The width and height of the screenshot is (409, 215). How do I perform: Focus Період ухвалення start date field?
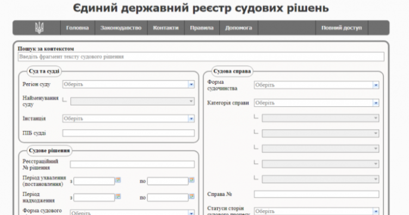(94, 181)
